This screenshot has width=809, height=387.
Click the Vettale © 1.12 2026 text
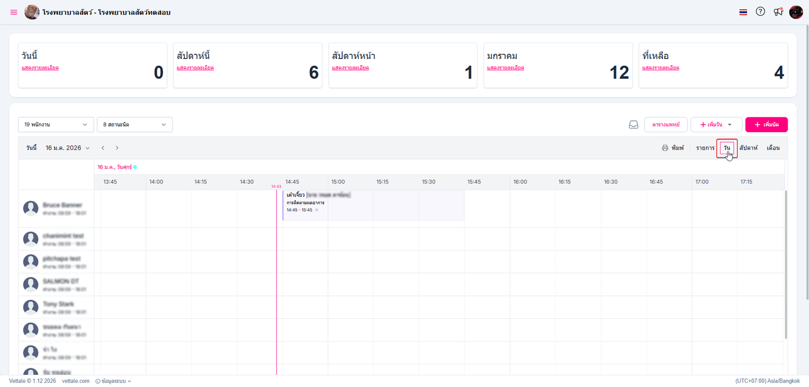(32, 381)
